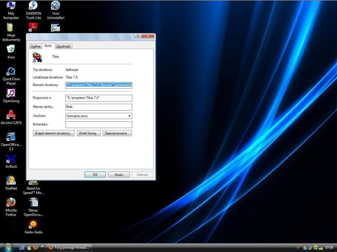Click the Alcohol 120% desktop shortcut
This screenshot has height=252, width=337.
point(11,117)
